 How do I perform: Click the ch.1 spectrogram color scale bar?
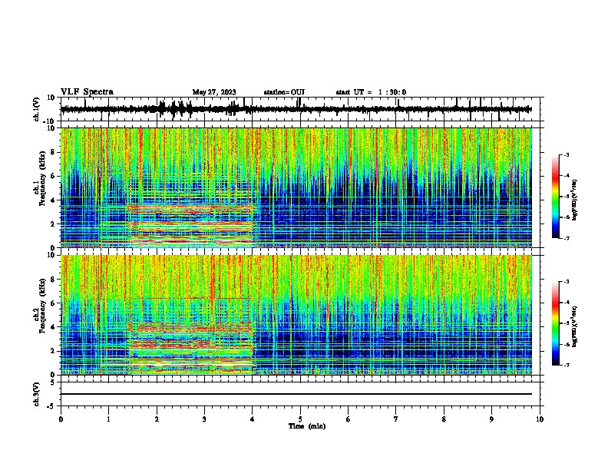pos(556,197)
